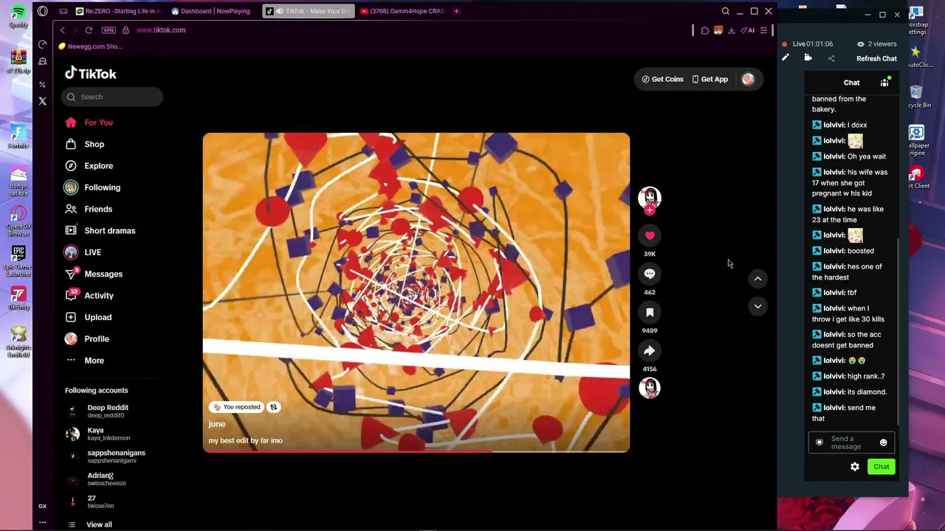
Task: Expand following accounts with View all
Action: click(99, 525)
